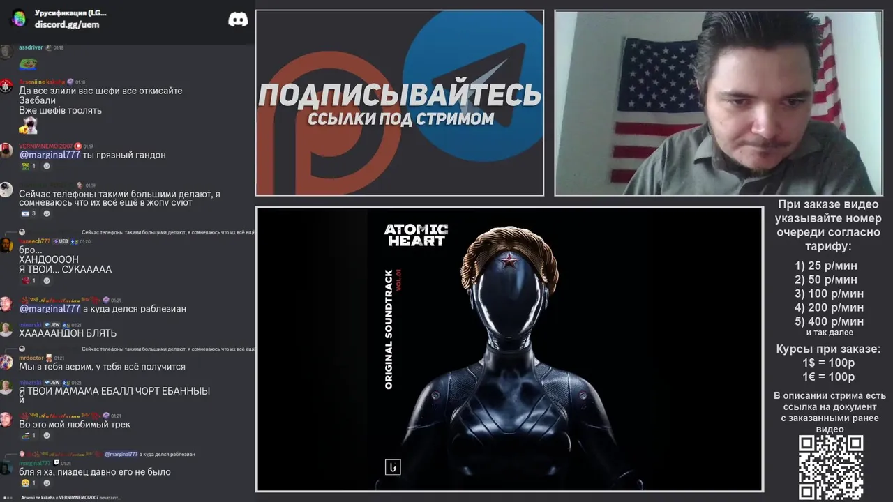Viewport: 893px width, 502px height.
Task: Click the mrdoctor username
Action: pyautogui.click(x=31, y=358)
